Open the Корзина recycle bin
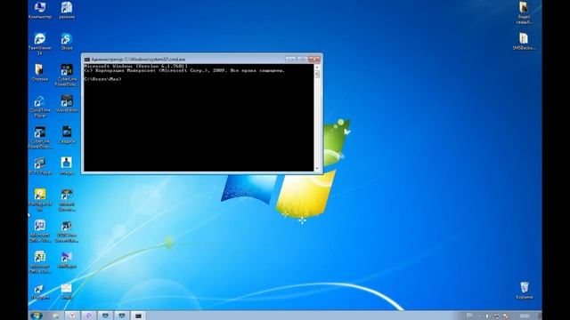Viewport: 570px width, 320px height. tap(525, 291)
